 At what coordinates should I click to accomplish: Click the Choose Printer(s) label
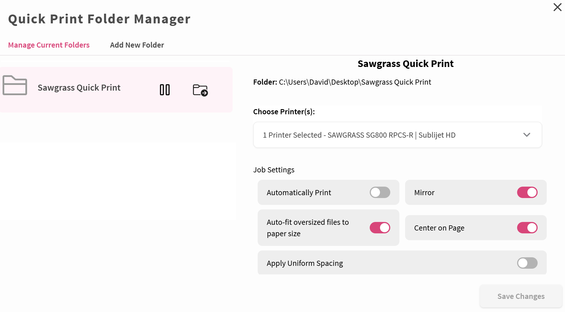pyautogui.click(x=284, y=112)
